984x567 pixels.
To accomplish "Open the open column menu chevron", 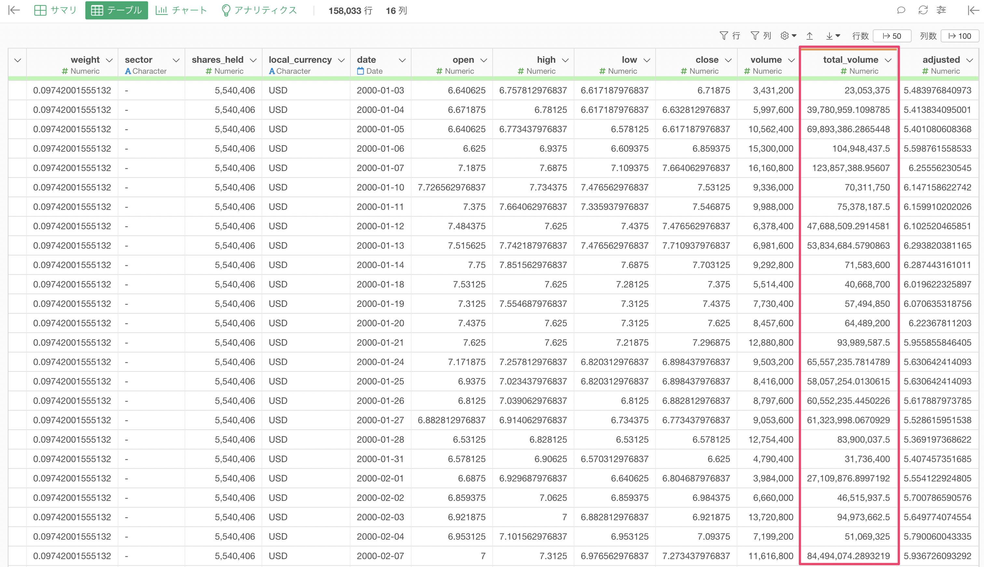I will click(x=484, y=60).
